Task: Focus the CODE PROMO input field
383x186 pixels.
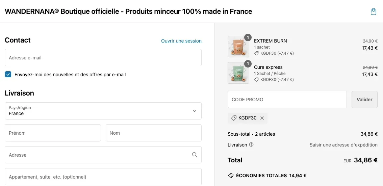Action: click(x=287, y=99)
